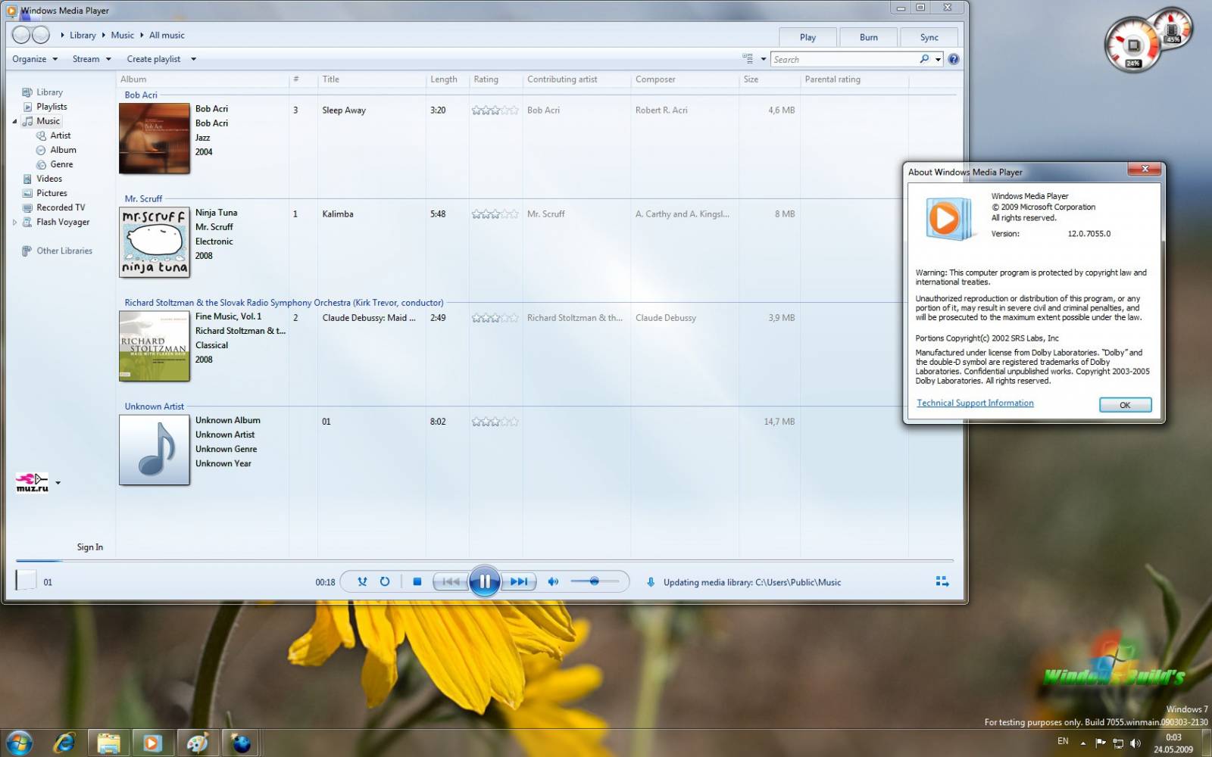Click the EN language indicator
This screenshot has width=1212, height=757.
pos(1063,741)
